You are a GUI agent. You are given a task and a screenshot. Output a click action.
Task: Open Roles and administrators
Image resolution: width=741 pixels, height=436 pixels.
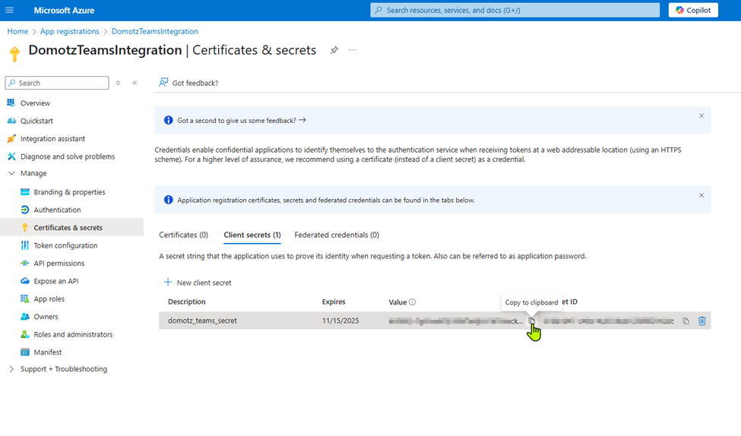click(72, 334)
